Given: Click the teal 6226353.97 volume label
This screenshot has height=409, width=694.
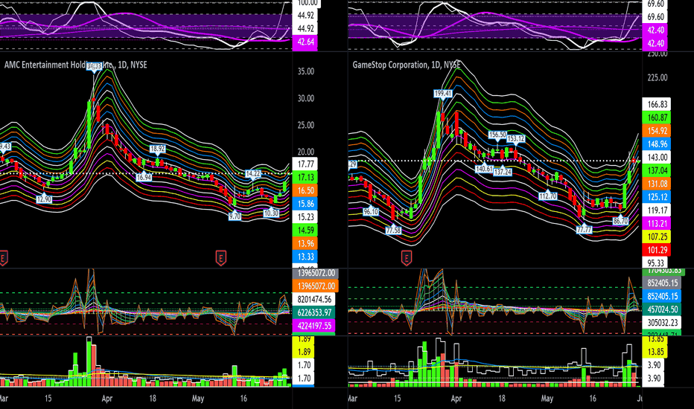Looking at the screenshot, I should 314,312.
